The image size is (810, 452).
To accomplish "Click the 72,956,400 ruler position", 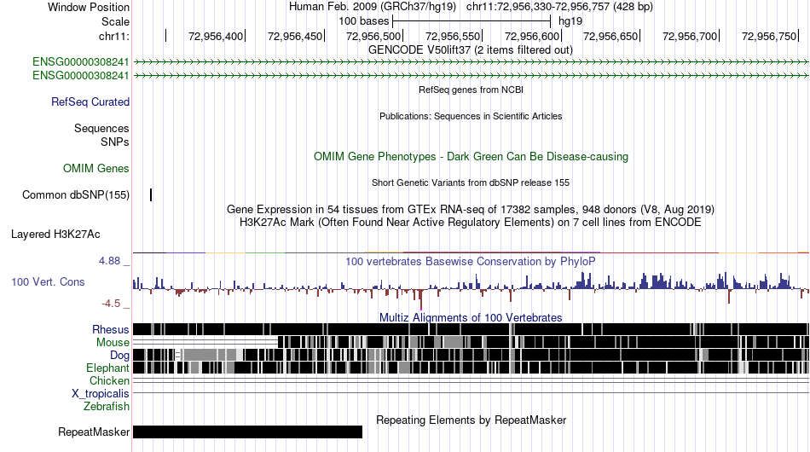I will (216, 36).
